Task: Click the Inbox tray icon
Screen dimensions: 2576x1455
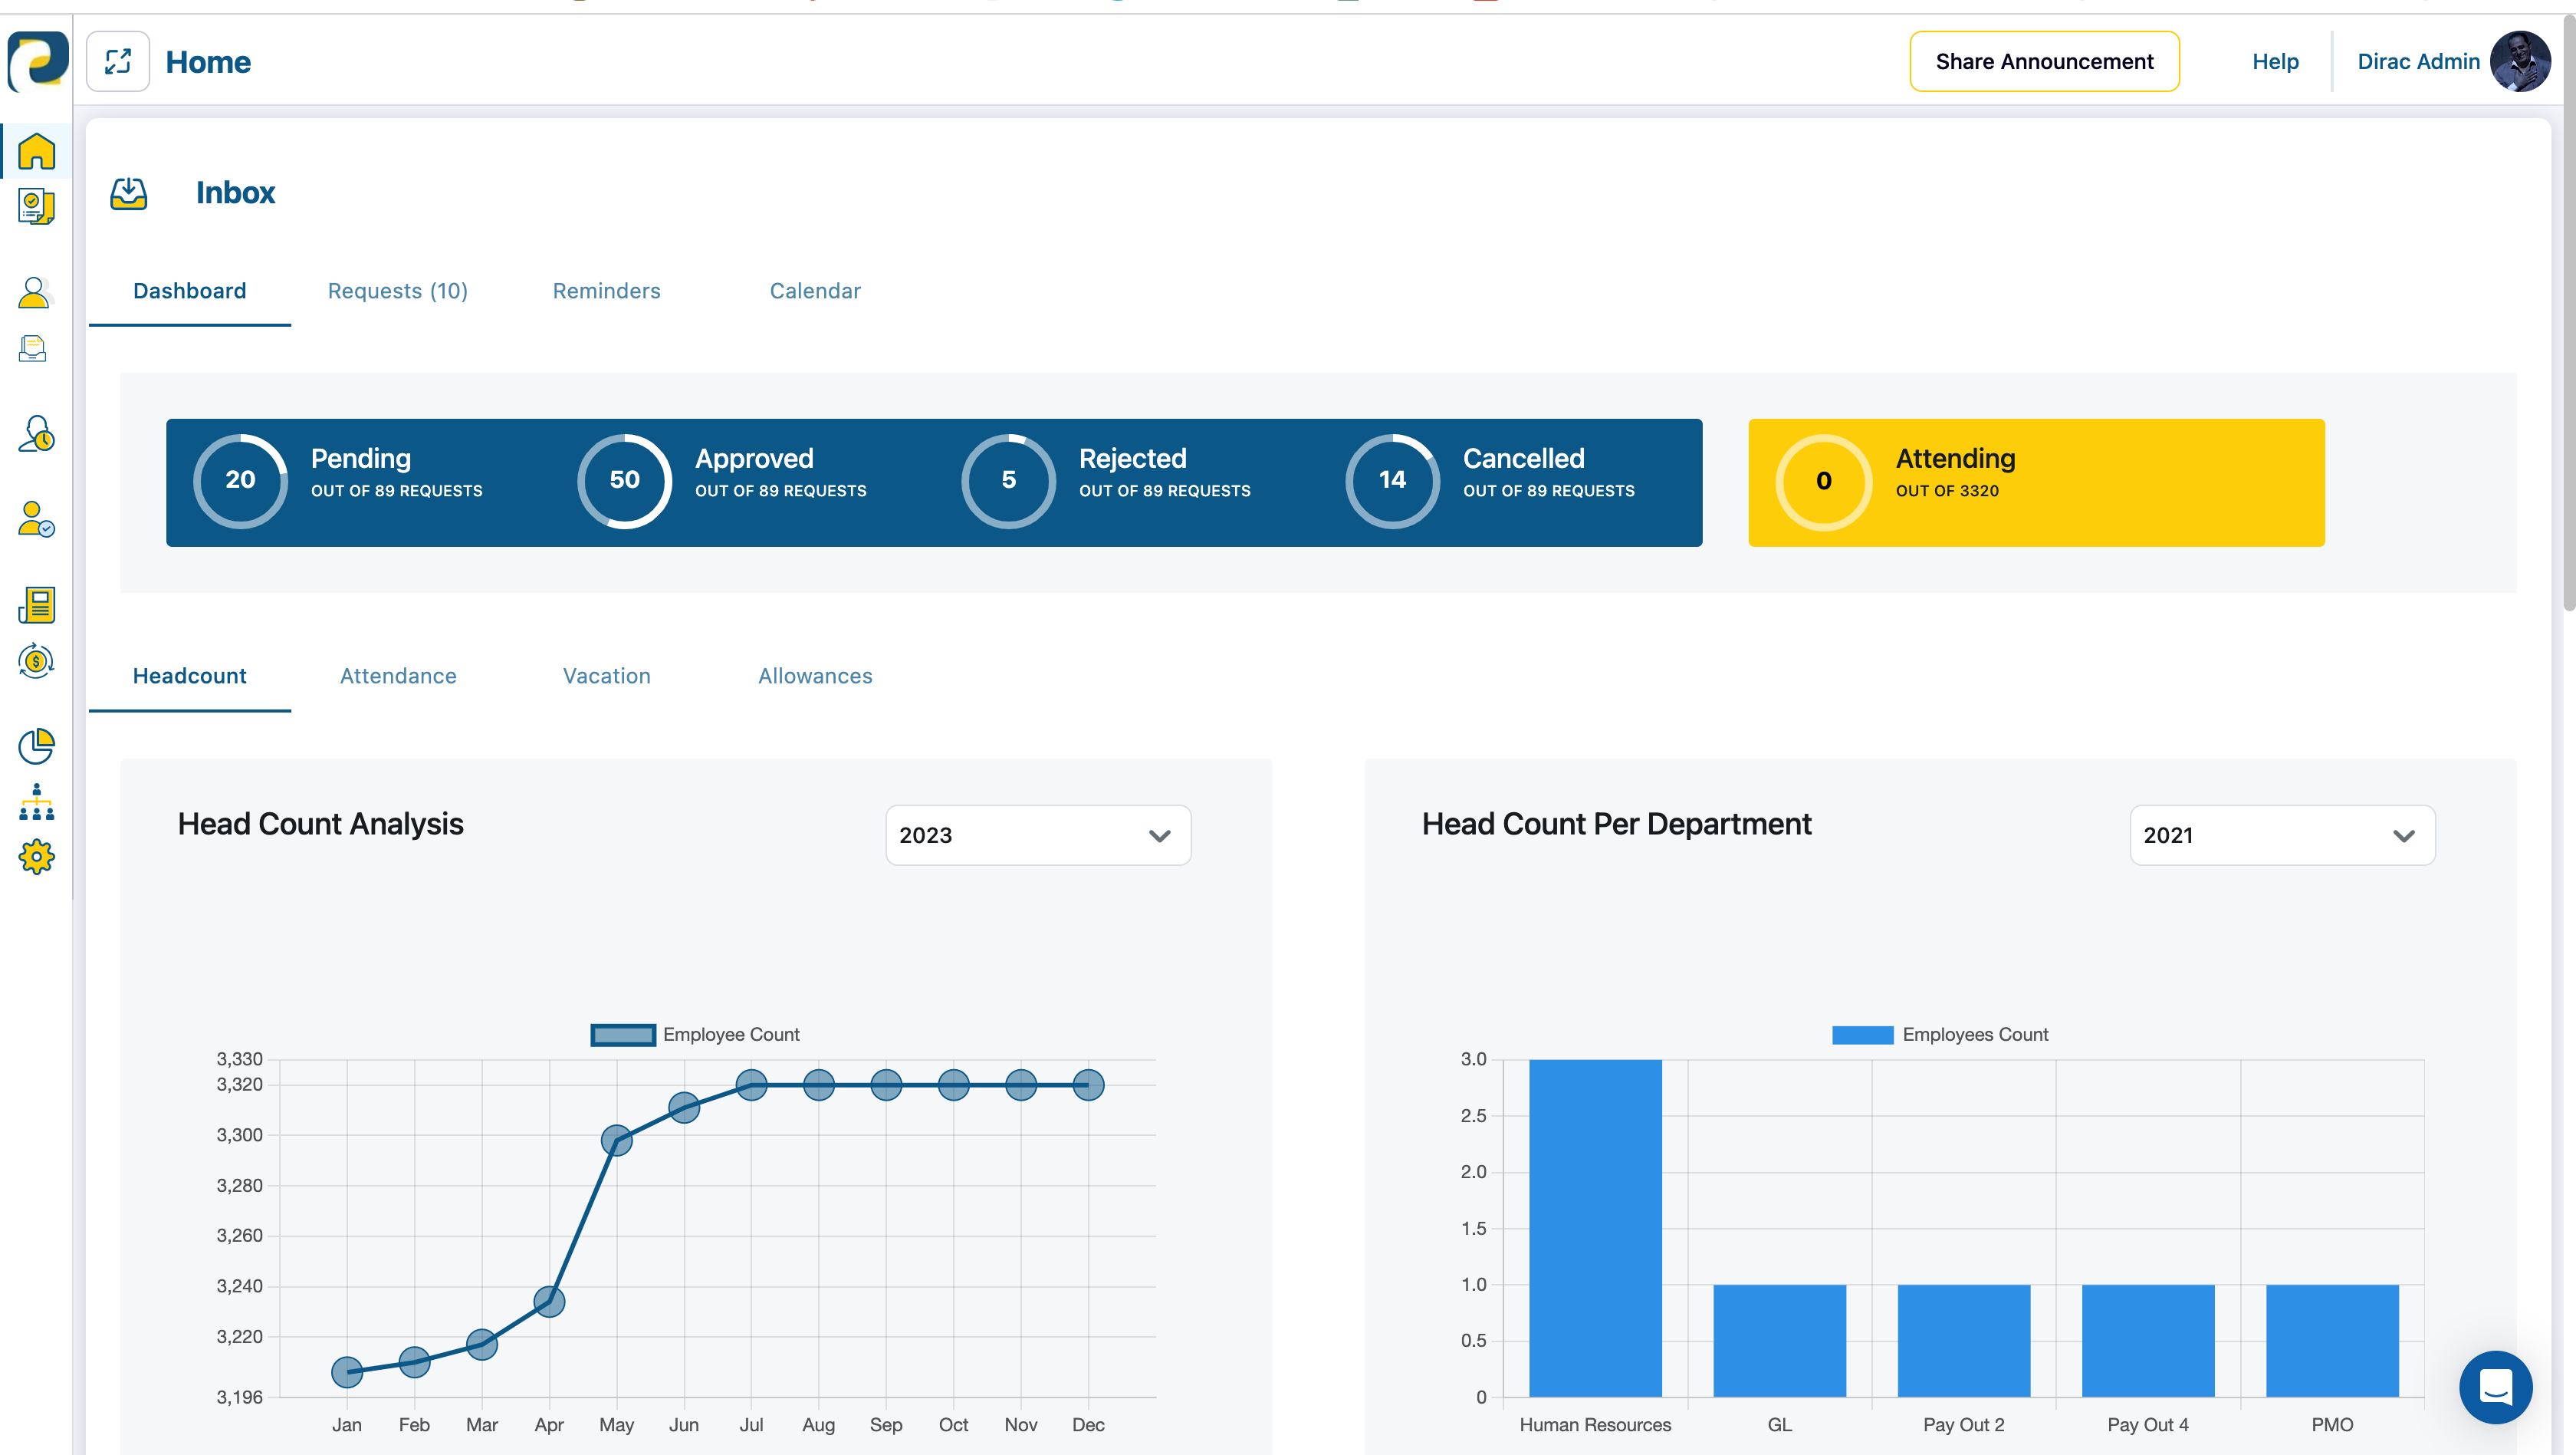Action: [128, 193]
